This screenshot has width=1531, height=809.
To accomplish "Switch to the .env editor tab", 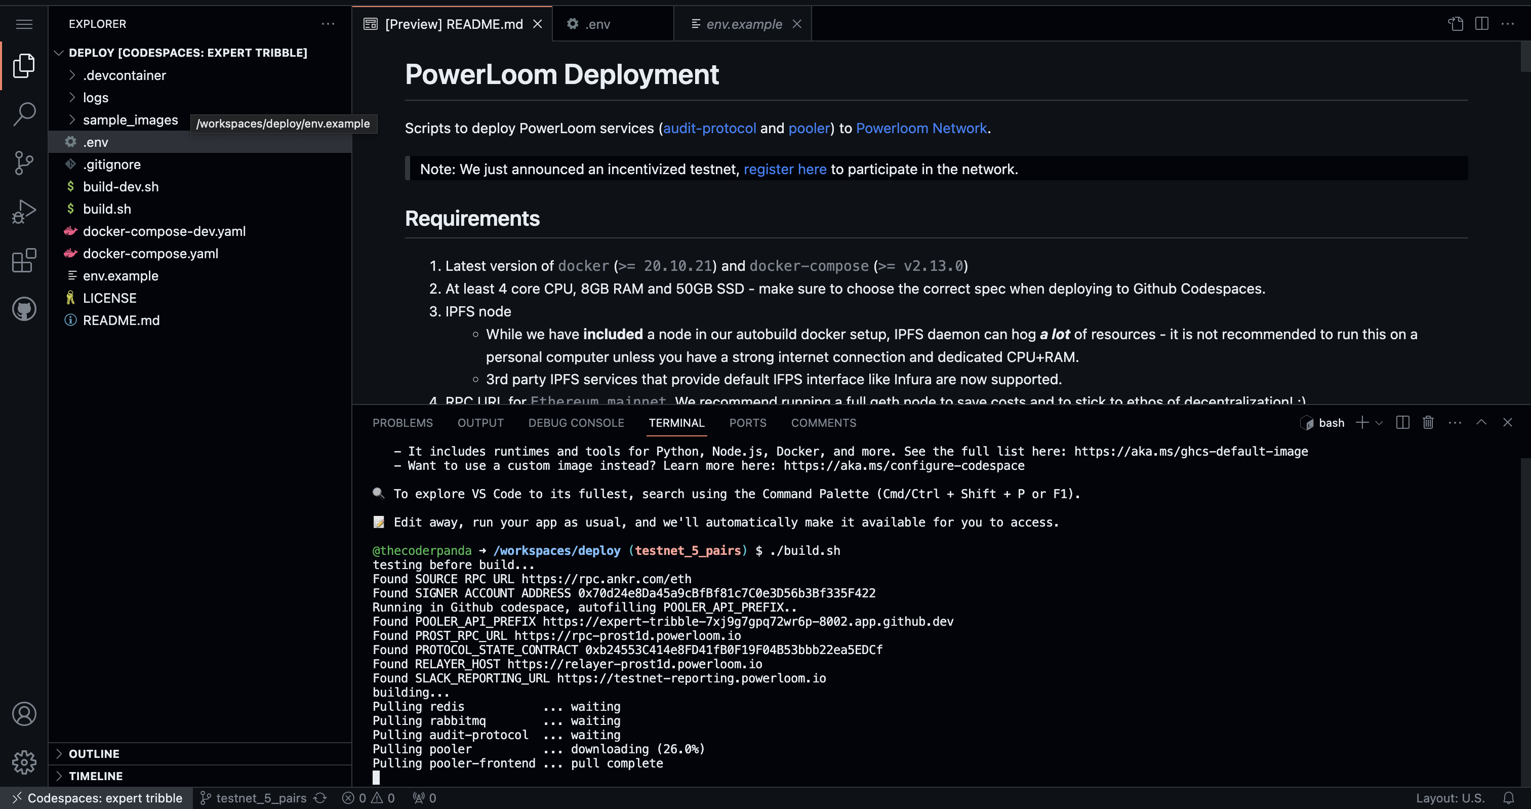I will [597, 24].
